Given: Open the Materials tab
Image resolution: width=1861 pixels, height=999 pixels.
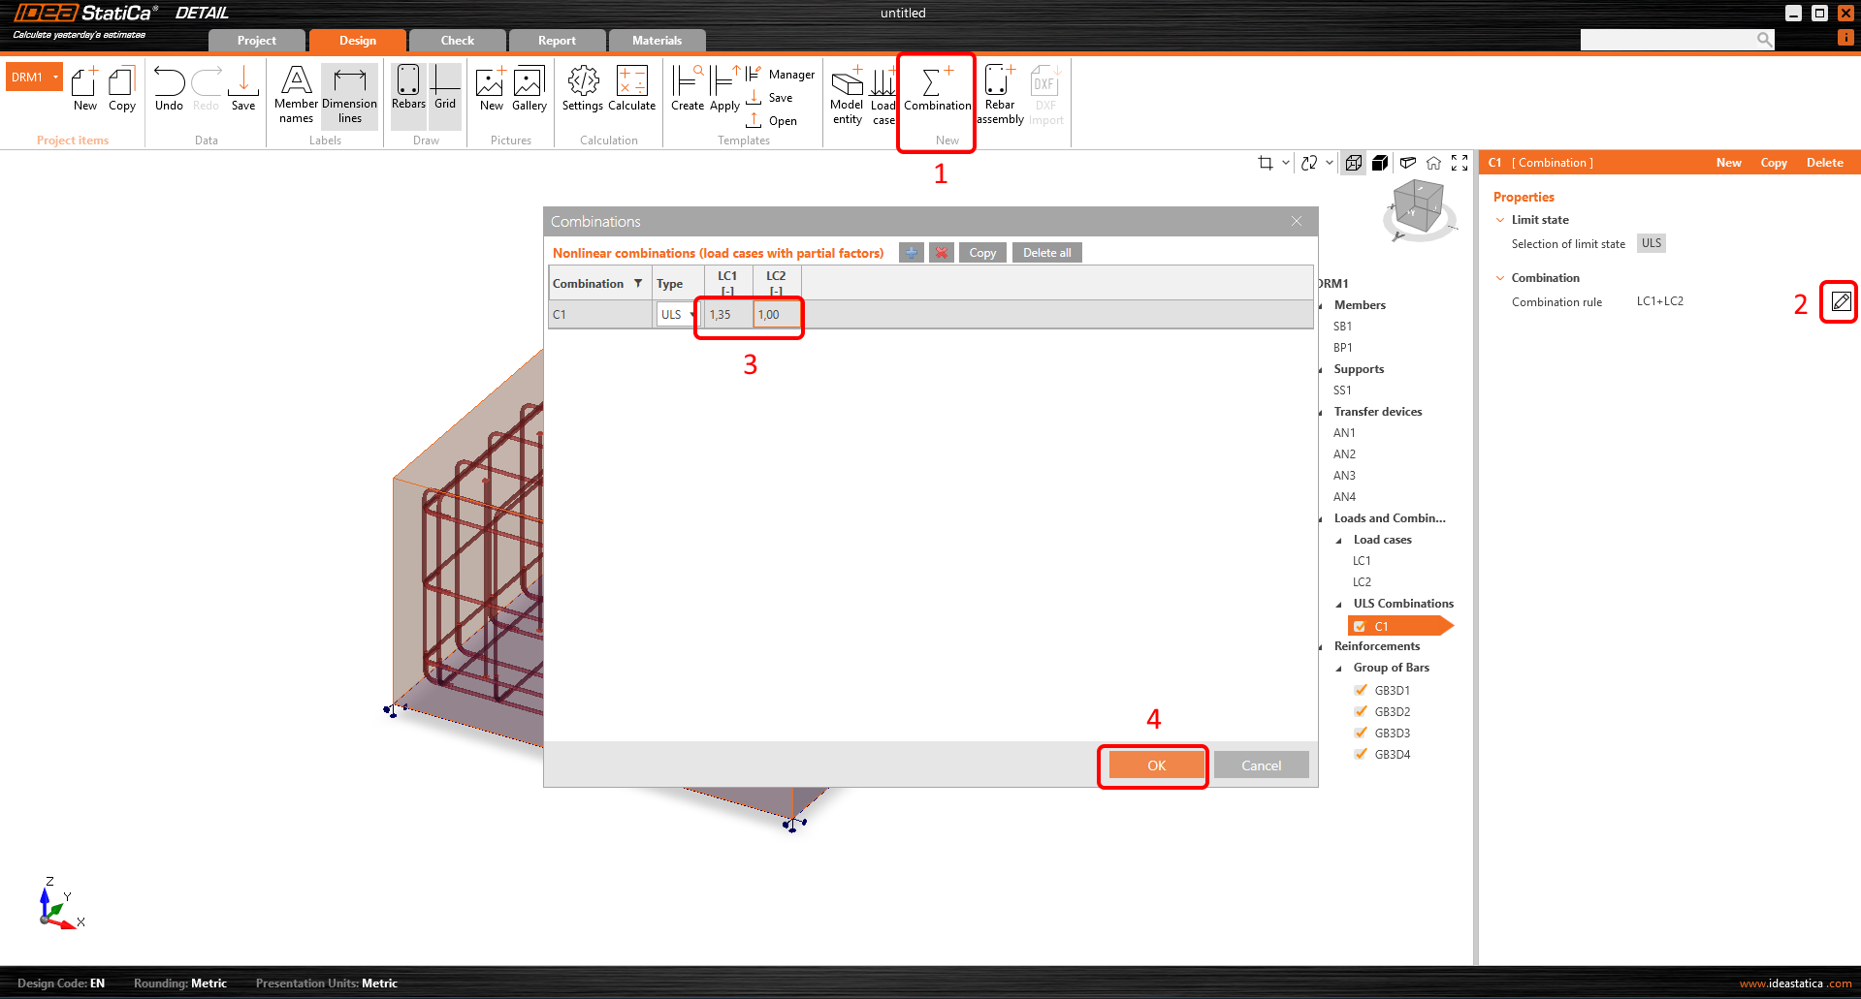Looking at the screenshot, I should 657,40.
